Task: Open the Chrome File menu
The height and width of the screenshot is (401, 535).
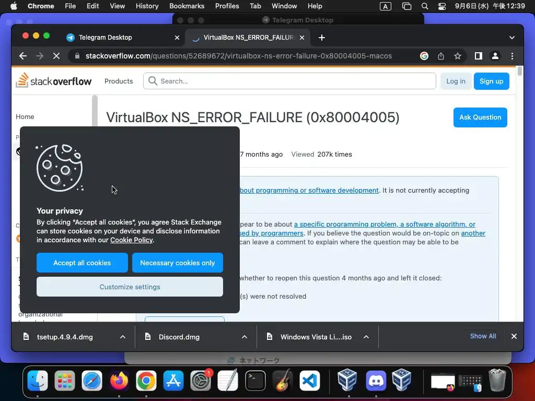Action: click(x=71, y=6)
